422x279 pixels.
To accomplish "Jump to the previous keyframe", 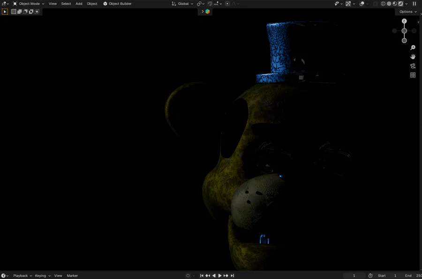I will (208, 276).
